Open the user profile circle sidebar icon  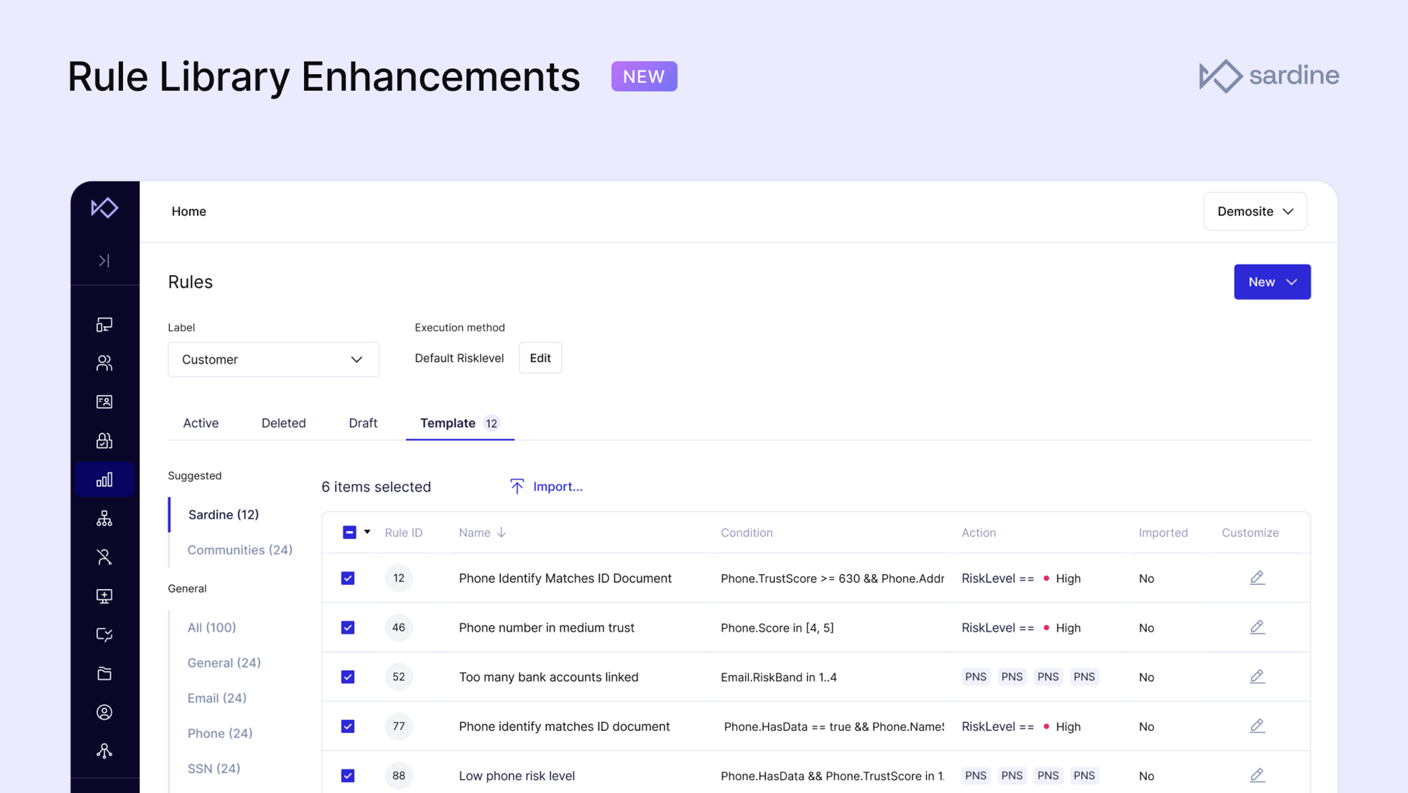pyautogui.click(x=104, y=712)
